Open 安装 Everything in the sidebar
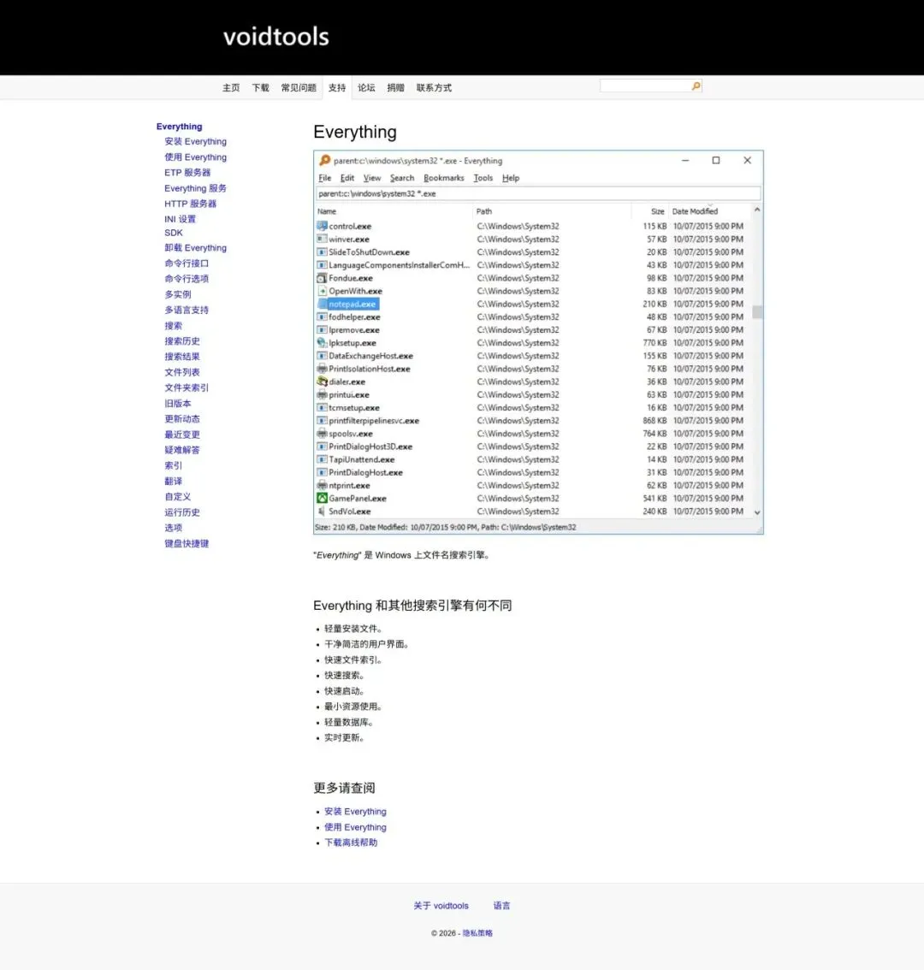Image resolution: width=924 pixels, height=970 pixels. pyautogui.click(x=196, y=142)
